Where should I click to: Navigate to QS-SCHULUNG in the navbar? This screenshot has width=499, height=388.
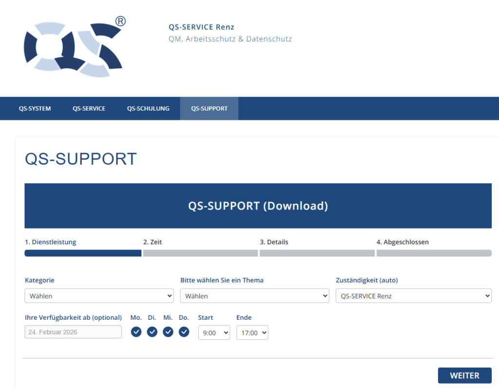(x=148, y=109)
